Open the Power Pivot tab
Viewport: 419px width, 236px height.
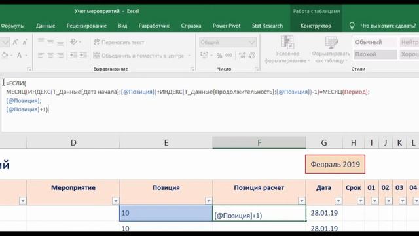pos(227,26)
